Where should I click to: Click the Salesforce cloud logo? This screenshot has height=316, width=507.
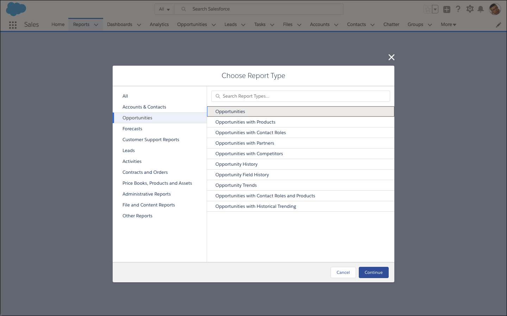tap(16, 9)
